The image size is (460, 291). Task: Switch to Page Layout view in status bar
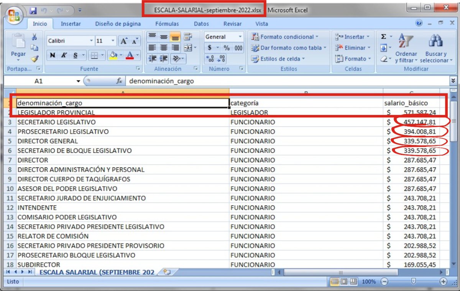coord(344,281)
